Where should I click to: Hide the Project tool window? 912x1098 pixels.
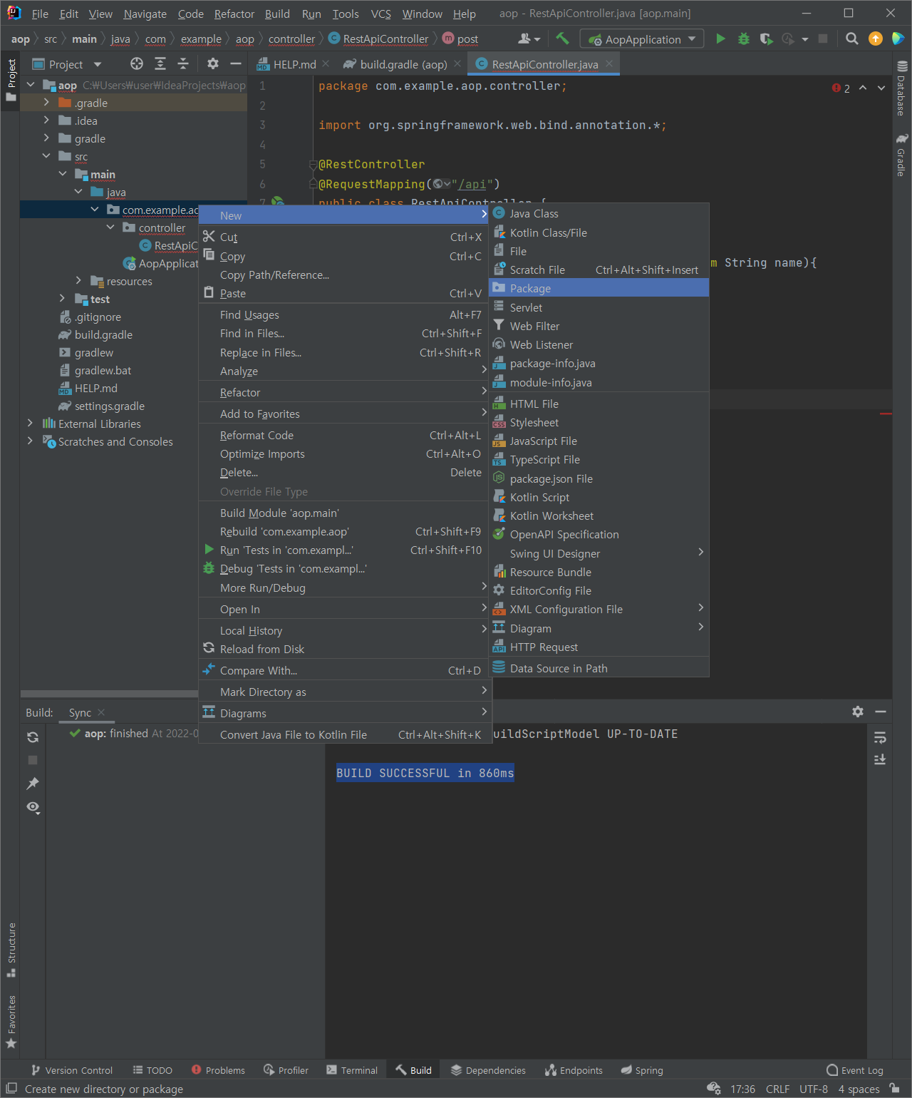coord(235,64)
